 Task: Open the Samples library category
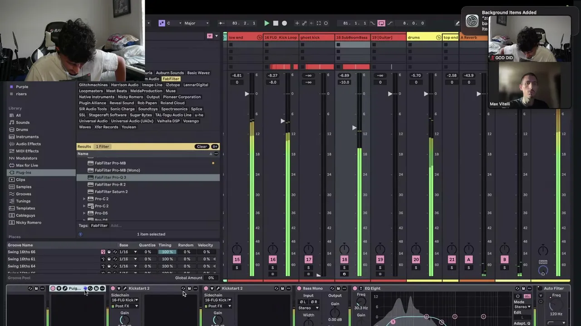pyautogui.click(x=24, y=187)
